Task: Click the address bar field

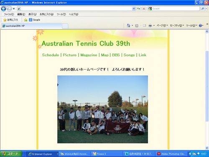Action: [x=75, y=9]
